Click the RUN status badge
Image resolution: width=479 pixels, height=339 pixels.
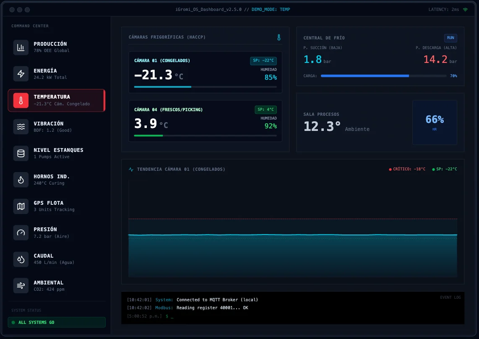450,38
